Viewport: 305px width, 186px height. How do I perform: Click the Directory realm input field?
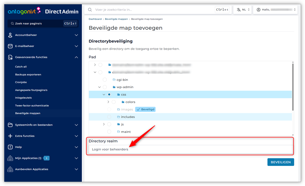[x=191, y=149]
